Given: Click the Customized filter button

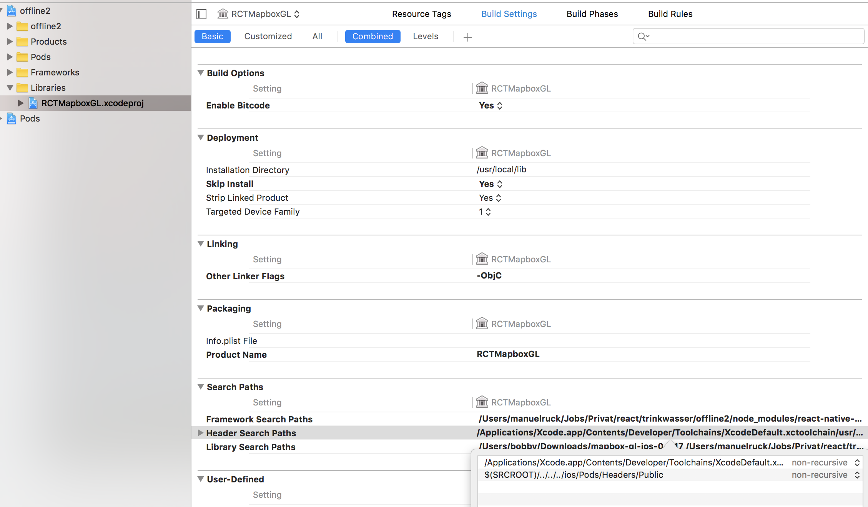Looking at the screenshot, I should click(x=268, y=36).
